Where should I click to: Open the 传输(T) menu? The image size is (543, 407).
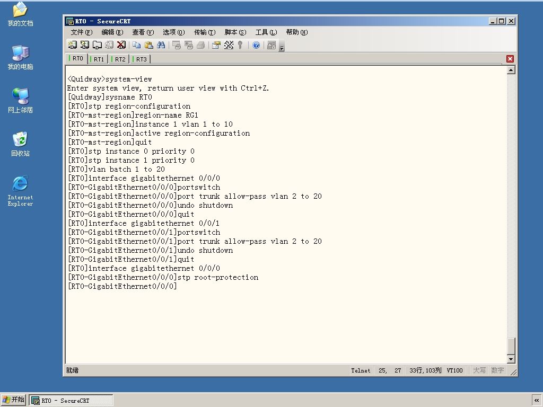pyautogui.click(x=205, y=32)
